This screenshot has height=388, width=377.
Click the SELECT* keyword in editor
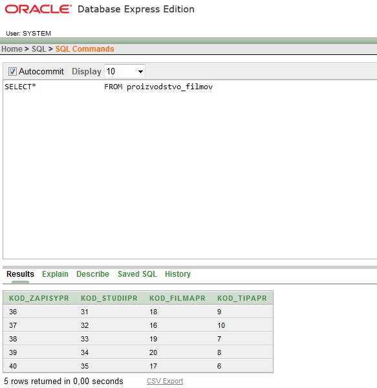(20, 87)
